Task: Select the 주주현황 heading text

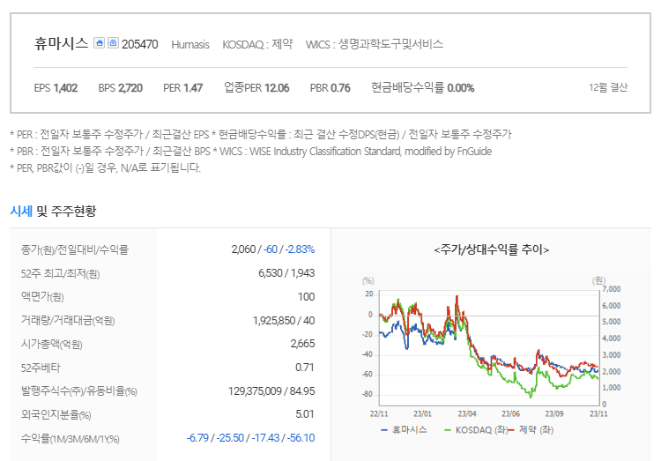Action: pos(73,211)
